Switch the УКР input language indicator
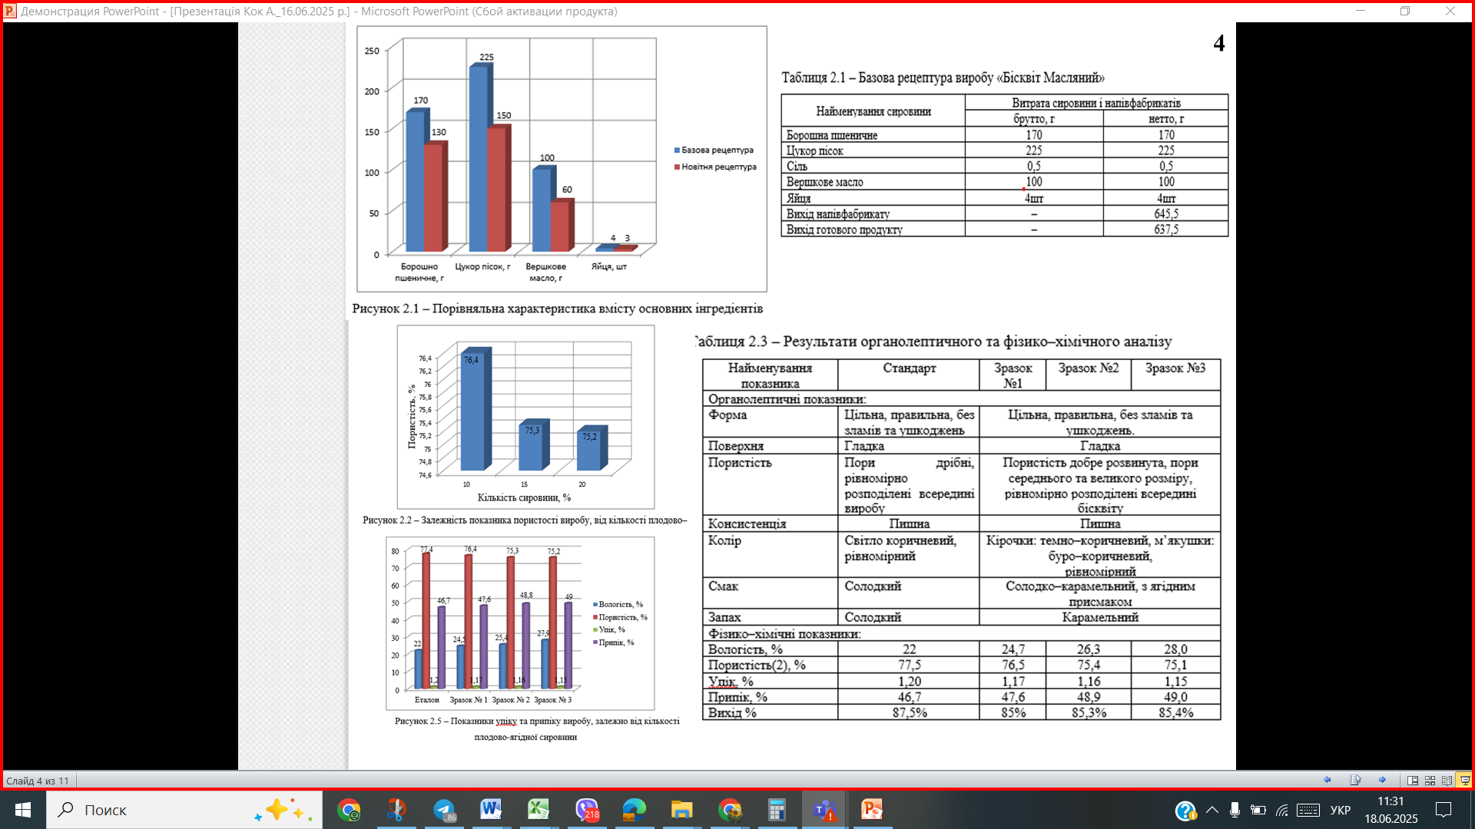Screen dimensions: 1475x829 [1341, 810]
